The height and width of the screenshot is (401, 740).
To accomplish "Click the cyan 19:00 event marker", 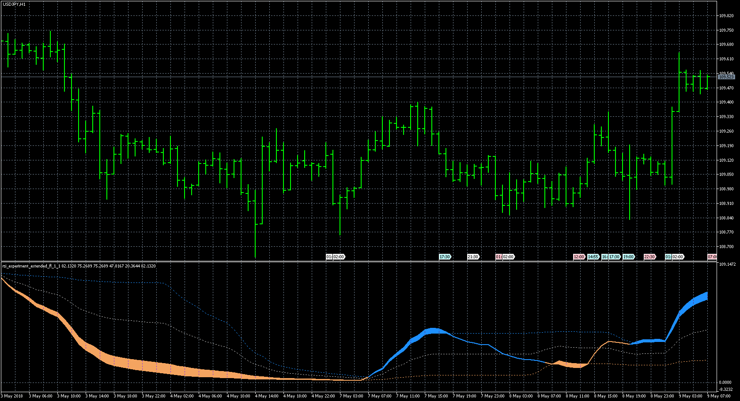I will [x=628, y=257].
